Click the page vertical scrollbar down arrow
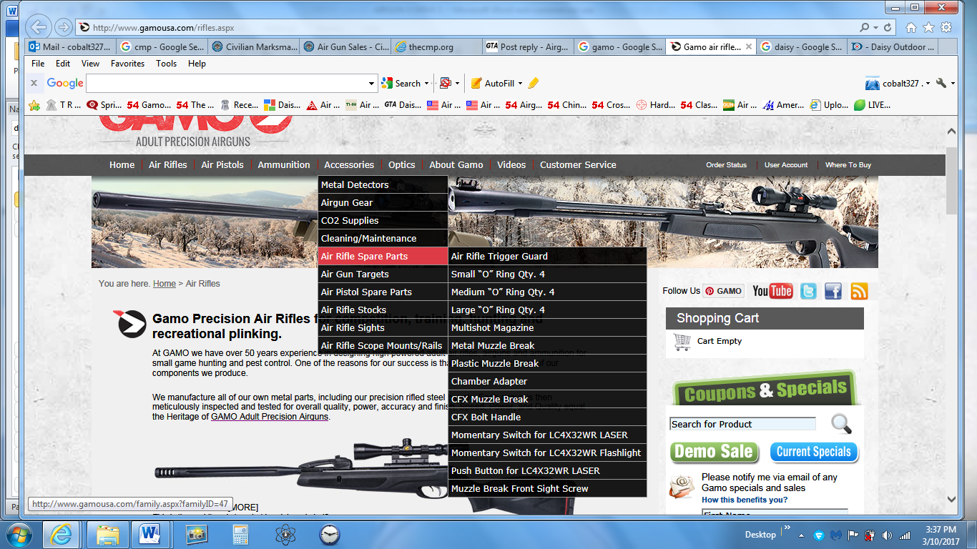This screenshot has width=977, height=549. tap(951, 499)
